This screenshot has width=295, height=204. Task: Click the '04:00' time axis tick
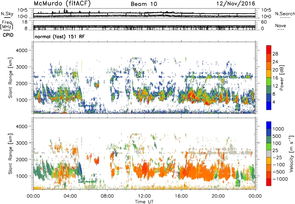[70, 196]
